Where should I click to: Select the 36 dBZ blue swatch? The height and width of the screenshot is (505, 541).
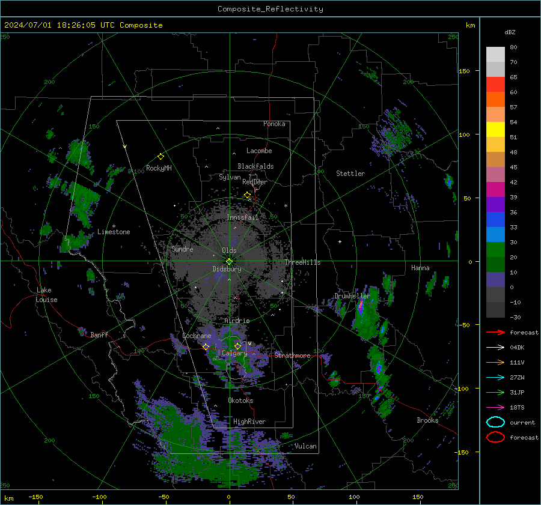495,219
